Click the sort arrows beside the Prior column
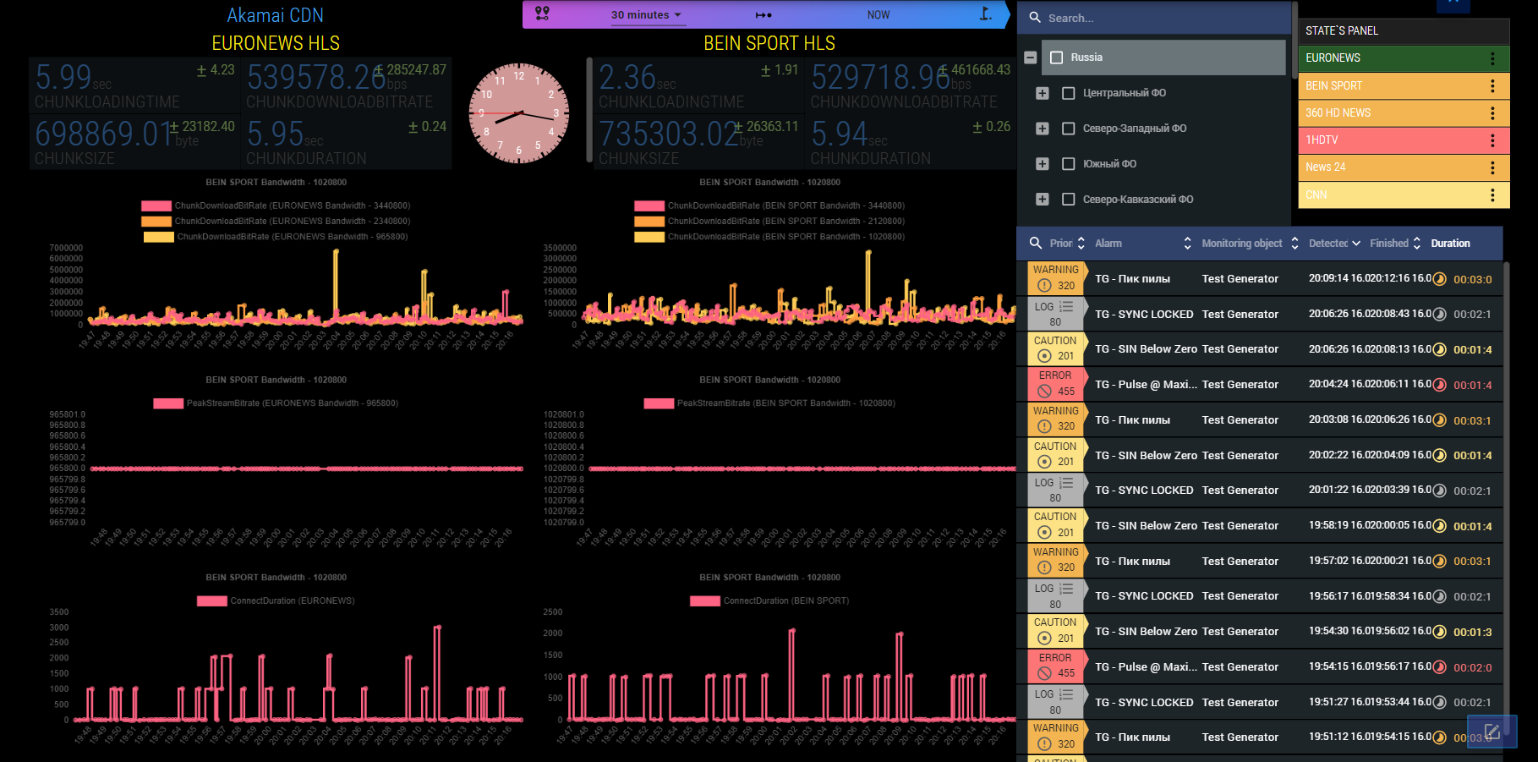Viewport: 1538px width, 762px height. click(x=1081, y=244)
